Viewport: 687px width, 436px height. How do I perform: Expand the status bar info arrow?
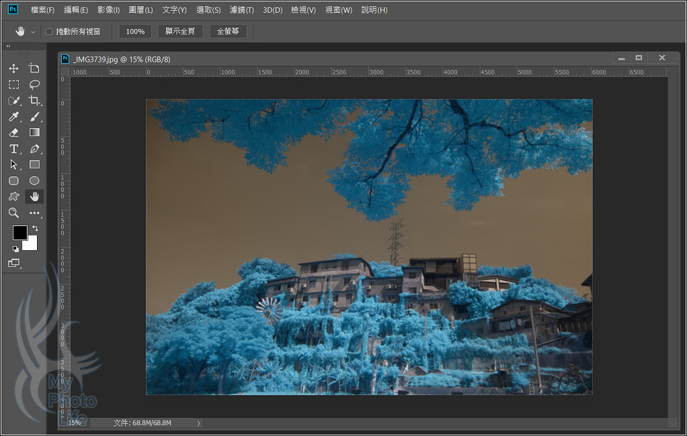click(x=198, y=423)
